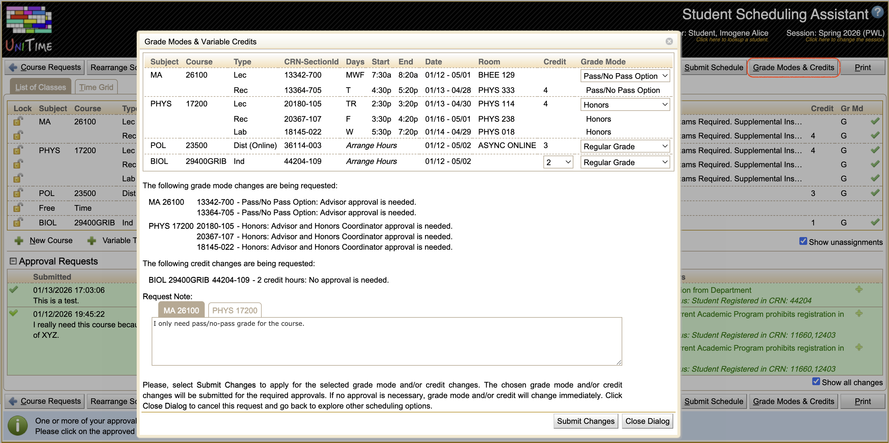
Task: Select the PHYS 17200 request note tab
Action: (x=235, y=310)
